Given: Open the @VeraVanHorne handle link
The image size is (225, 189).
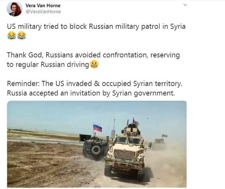Looking at the screenshot, I should pyautogui.click(x=43, y=12).
